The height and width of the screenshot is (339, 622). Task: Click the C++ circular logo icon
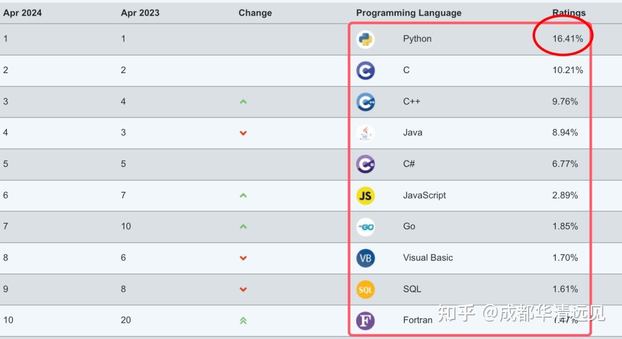click(365, 101)
